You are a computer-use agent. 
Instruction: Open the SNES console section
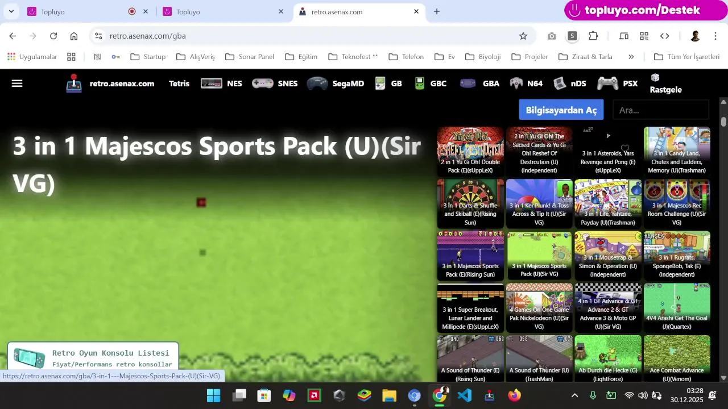pos(275,84)
